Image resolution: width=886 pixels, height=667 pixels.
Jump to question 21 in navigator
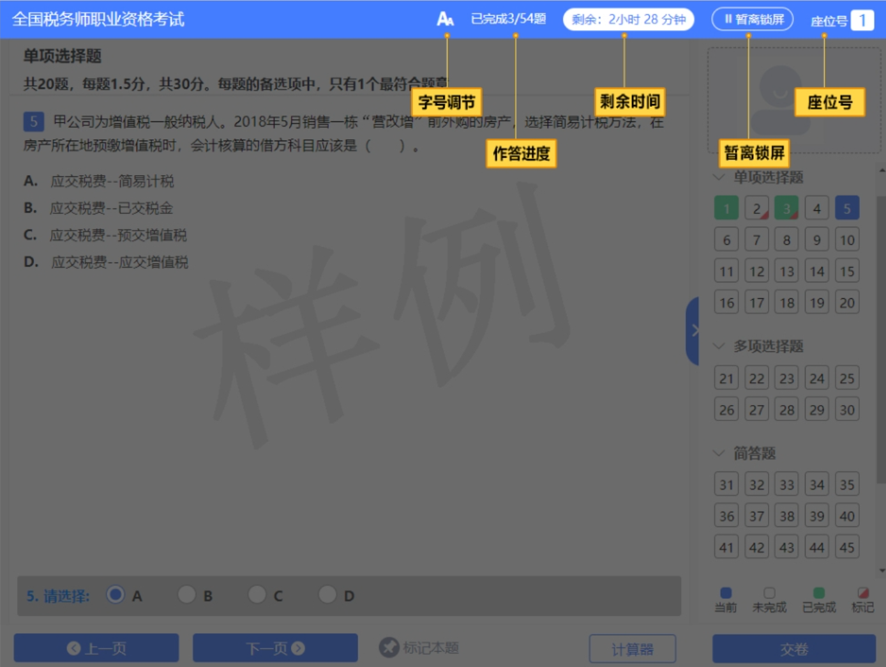726,378
